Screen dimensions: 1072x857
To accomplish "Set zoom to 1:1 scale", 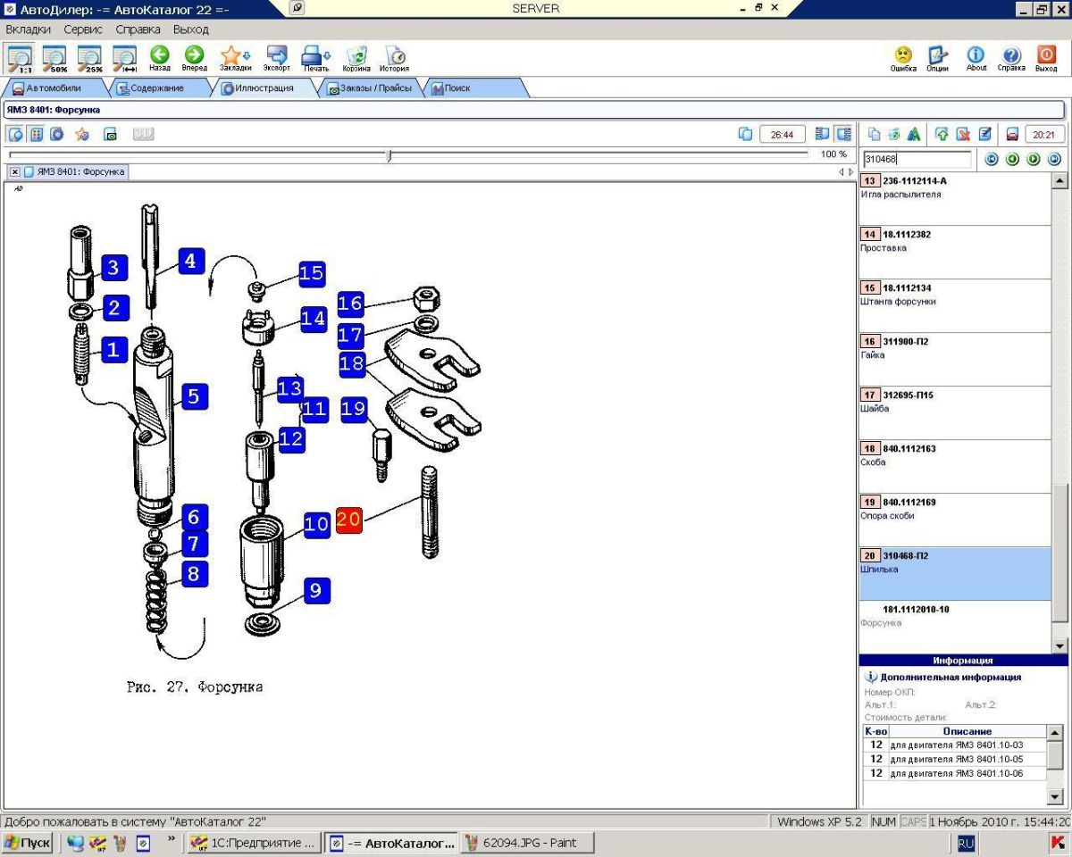I will (20, 59).
